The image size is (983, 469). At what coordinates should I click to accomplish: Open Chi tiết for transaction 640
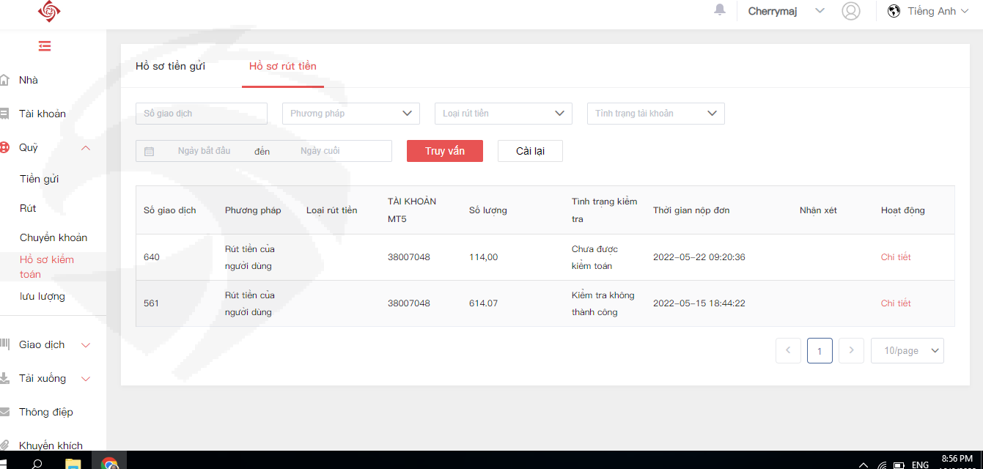[x=895, y=257]
